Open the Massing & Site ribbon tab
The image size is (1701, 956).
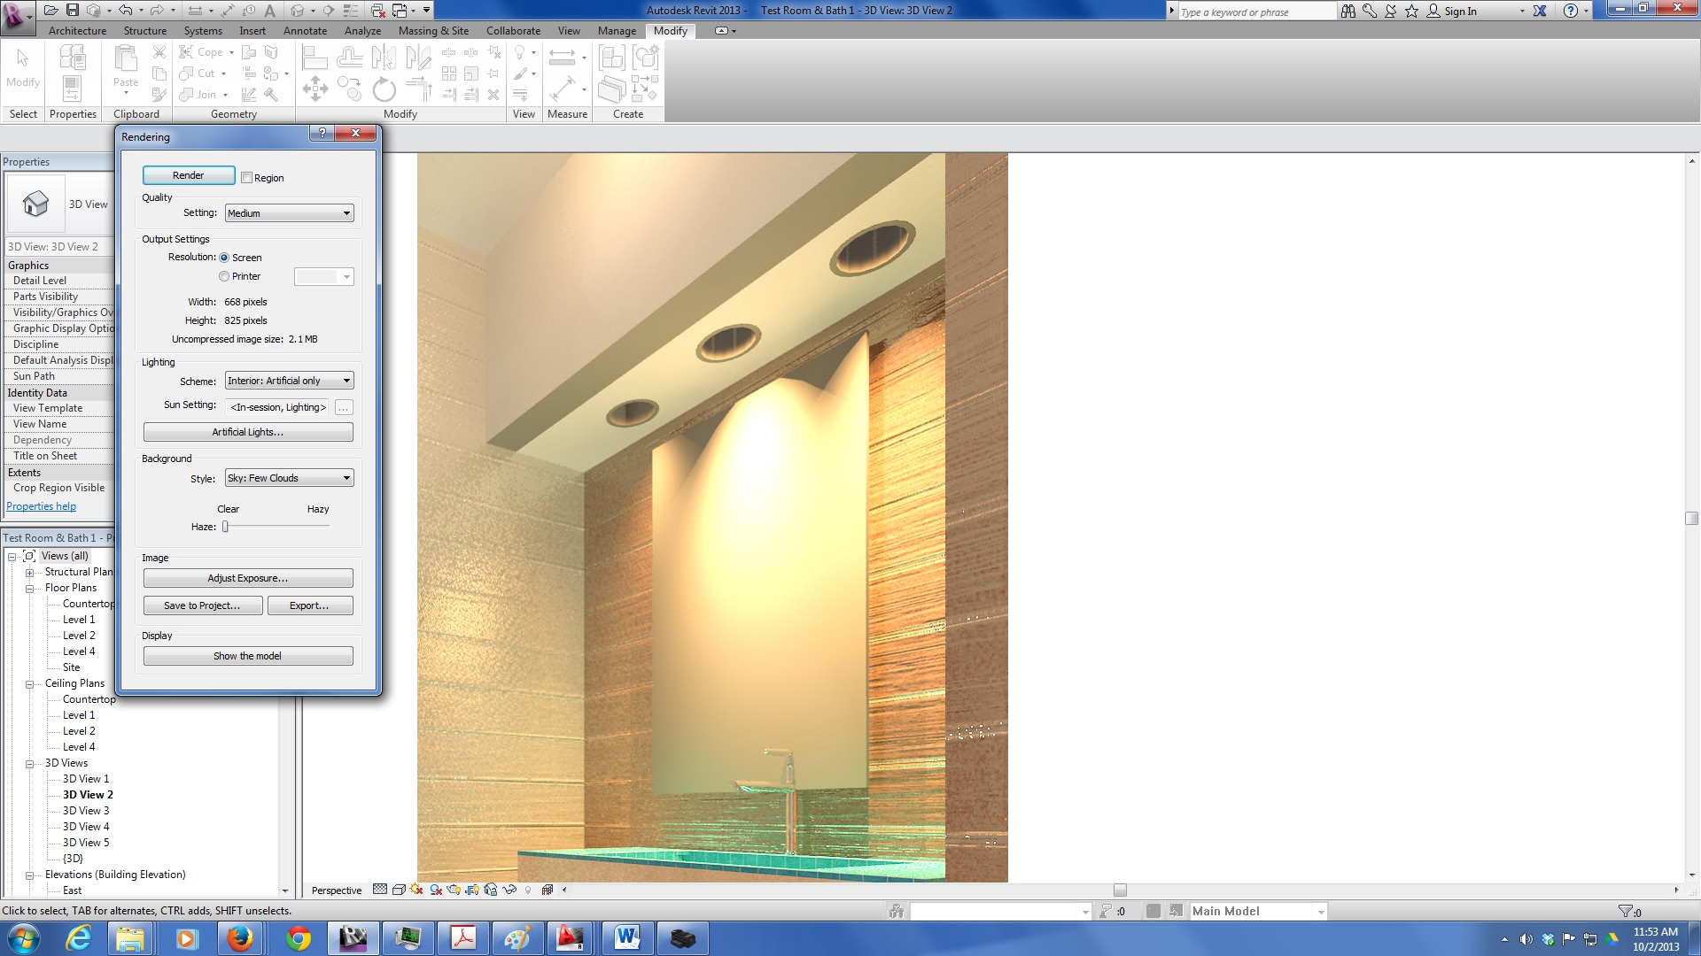[x=433, y=31]
